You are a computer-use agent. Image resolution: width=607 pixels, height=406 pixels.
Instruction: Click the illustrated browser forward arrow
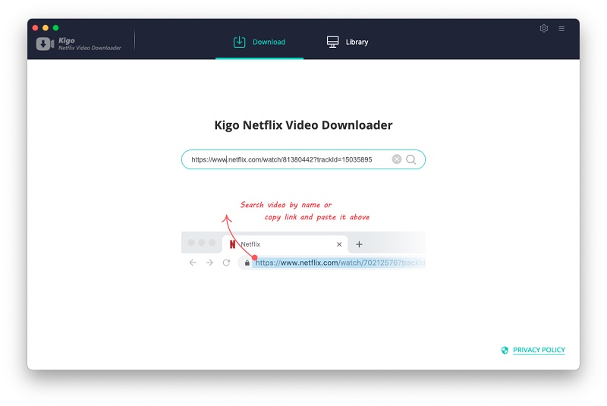209,263
